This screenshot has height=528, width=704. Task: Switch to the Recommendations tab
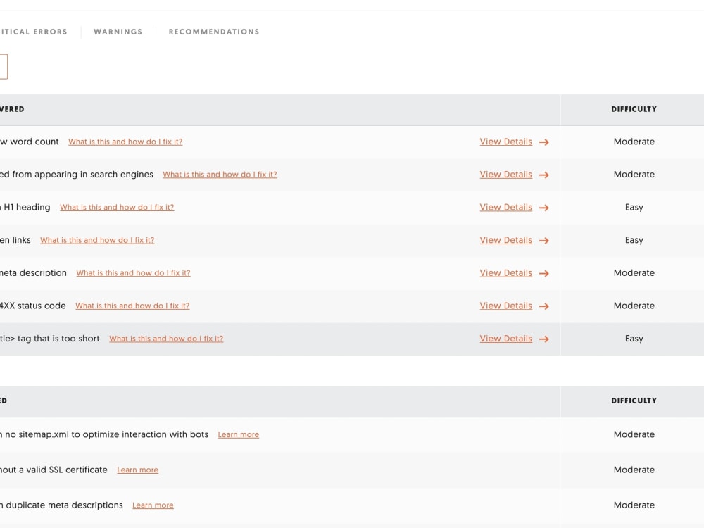pos(214,32)
